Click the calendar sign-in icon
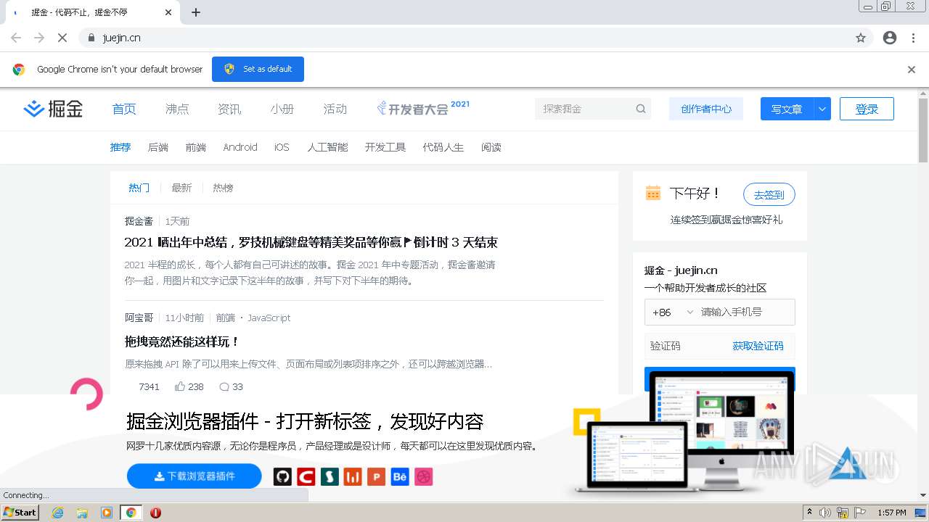This screenshot has width=929, height=522. point(653,193)
